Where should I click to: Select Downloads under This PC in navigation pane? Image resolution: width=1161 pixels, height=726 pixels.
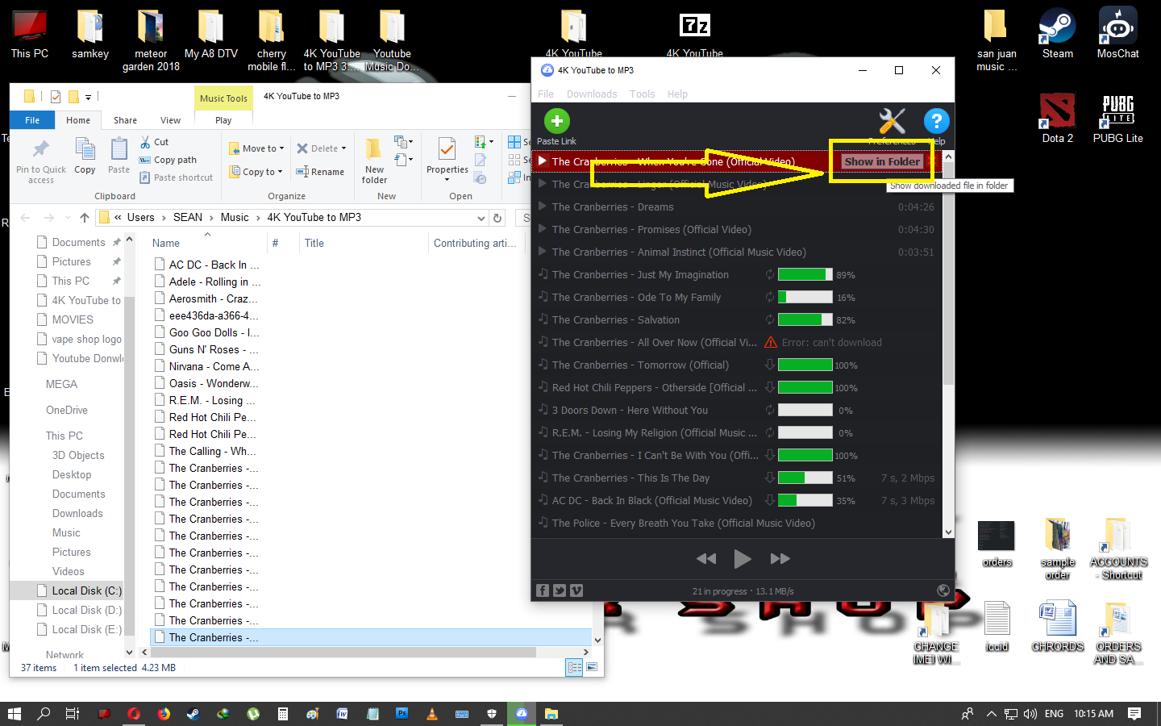click(77, 513)
